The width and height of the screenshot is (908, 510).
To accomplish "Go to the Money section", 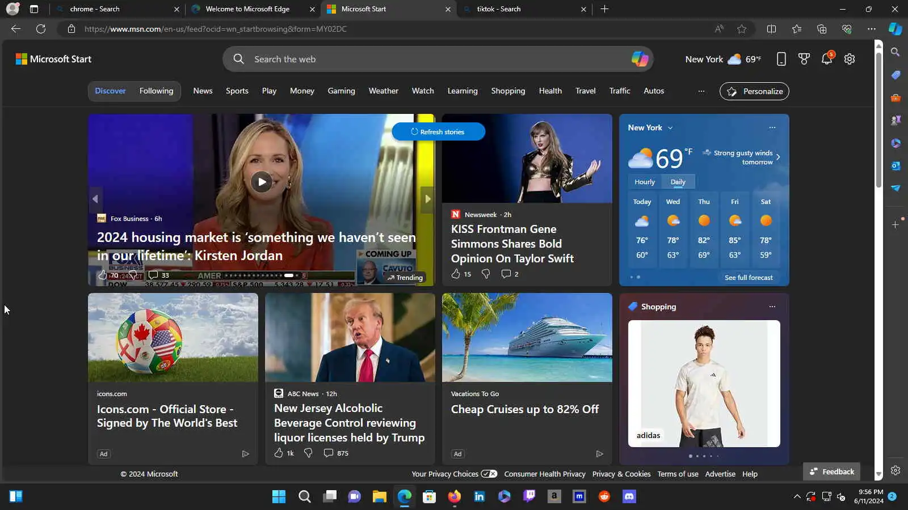I will pos(302,91).
